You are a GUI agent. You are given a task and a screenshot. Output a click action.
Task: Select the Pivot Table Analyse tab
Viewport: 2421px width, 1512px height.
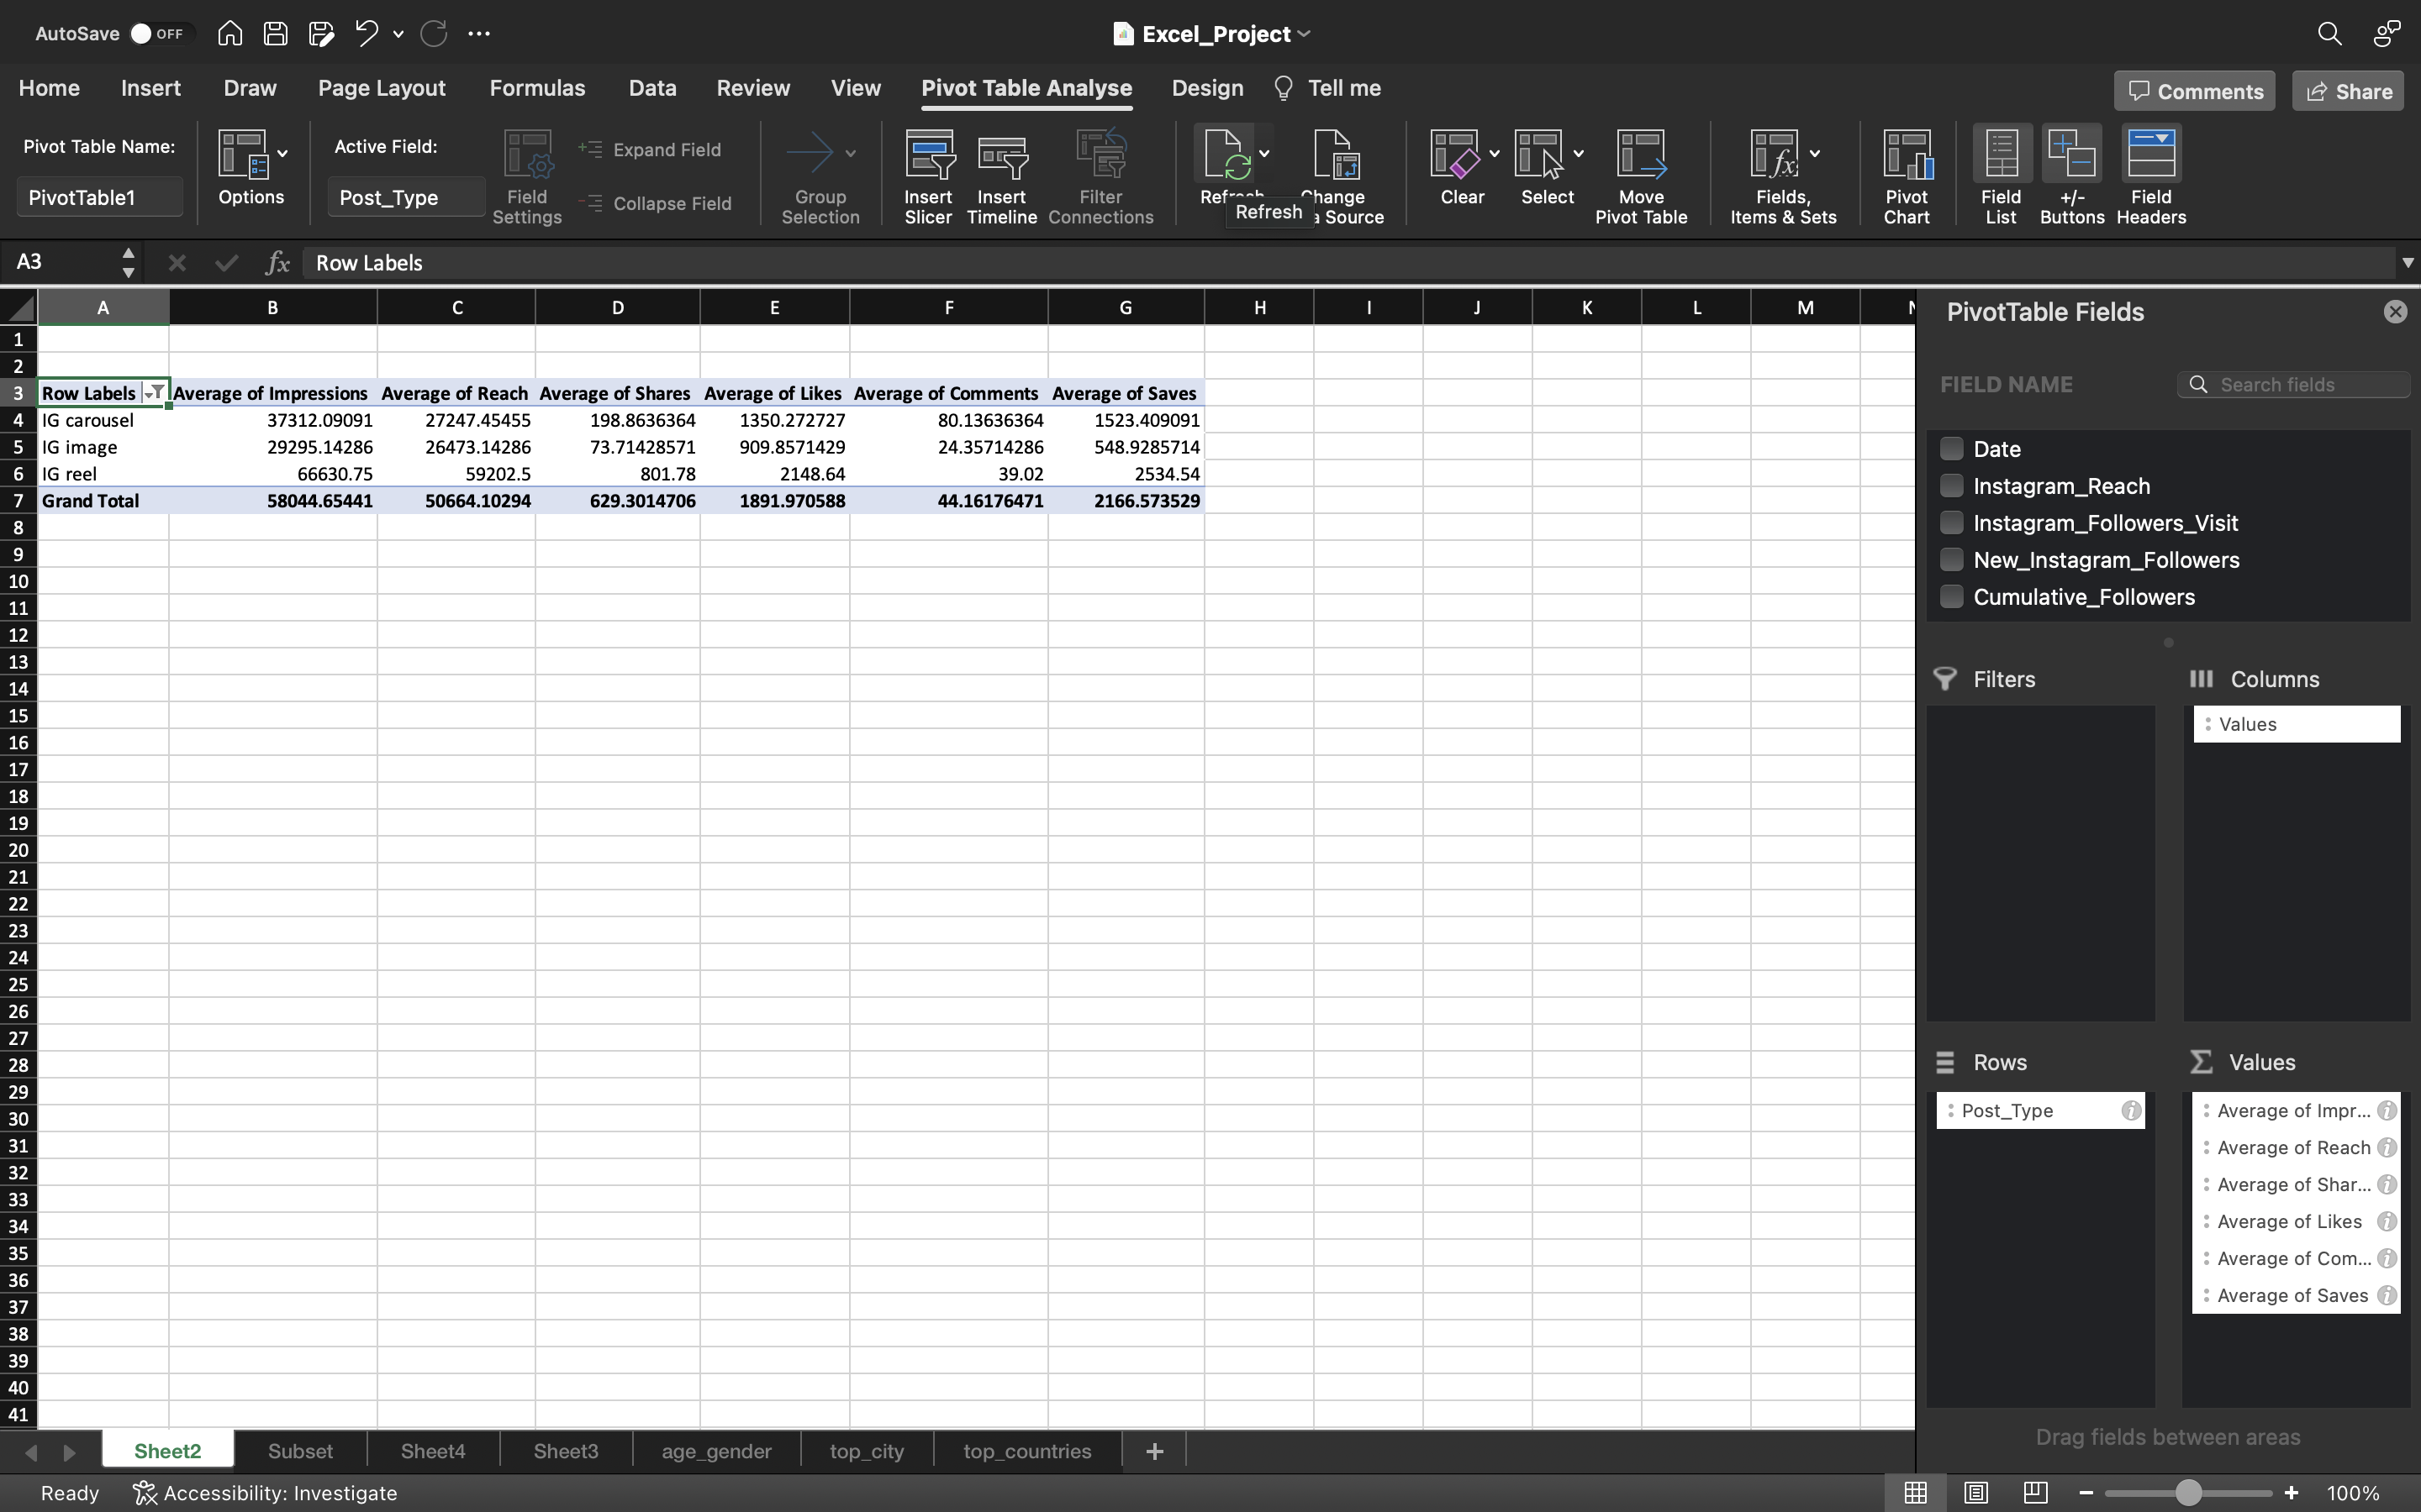1026,87
